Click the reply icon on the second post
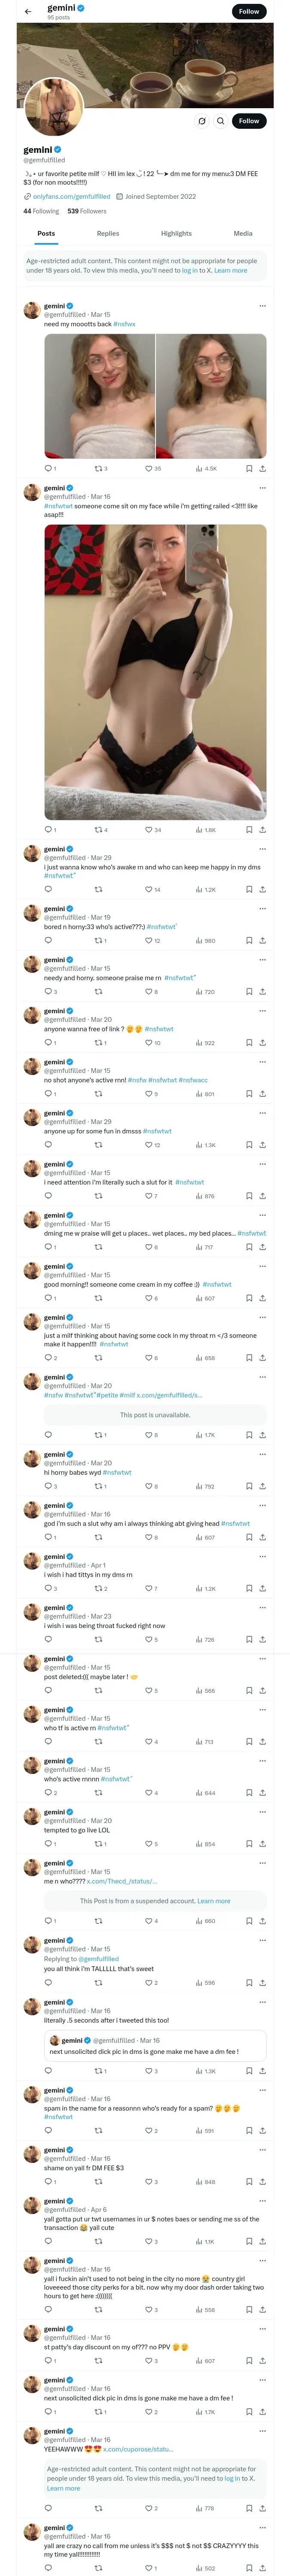 (x=48, y=829)
